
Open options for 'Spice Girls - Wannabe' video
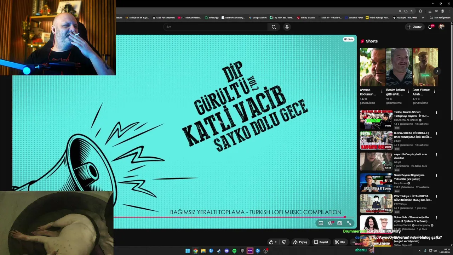point(436,217)
